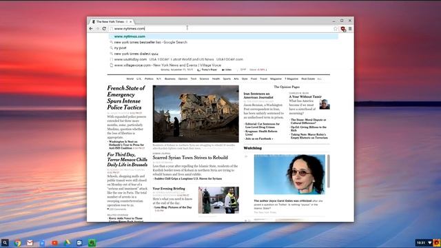Open A Year Without Tamir column
Viewport: 441px width, 248px height.
click(305, 96)
